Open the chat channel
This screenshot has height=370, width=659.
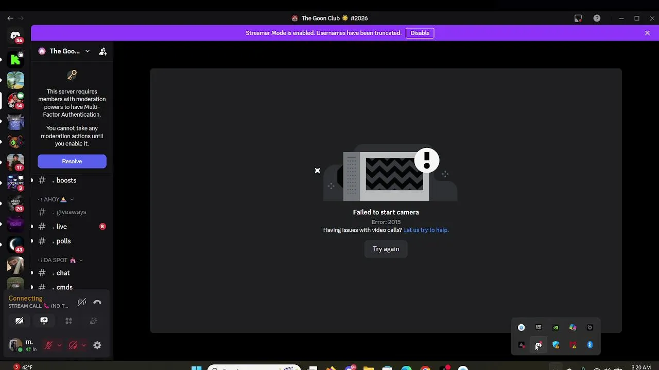72,273
